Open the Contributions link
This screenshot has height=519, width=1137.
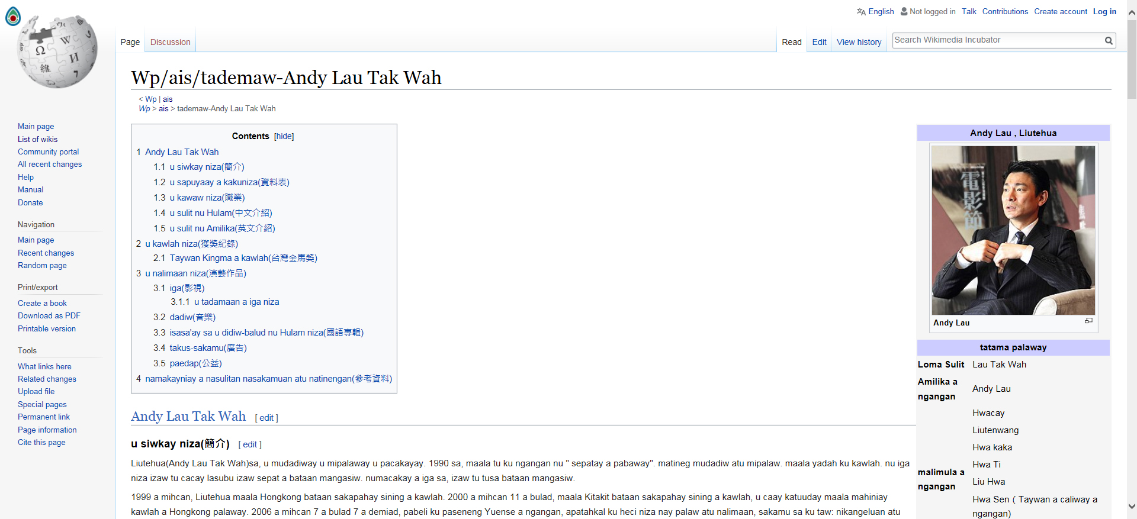pyautogui.click(x=1005, y=11)
